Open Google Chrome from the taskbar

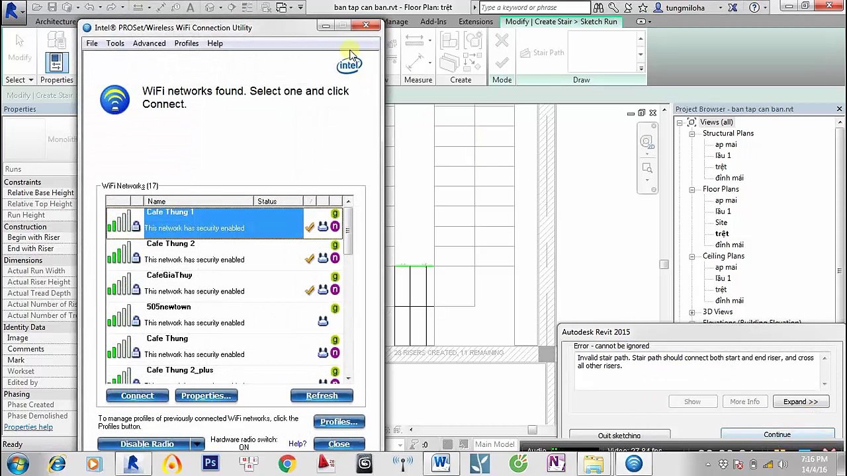coord(287,463)
